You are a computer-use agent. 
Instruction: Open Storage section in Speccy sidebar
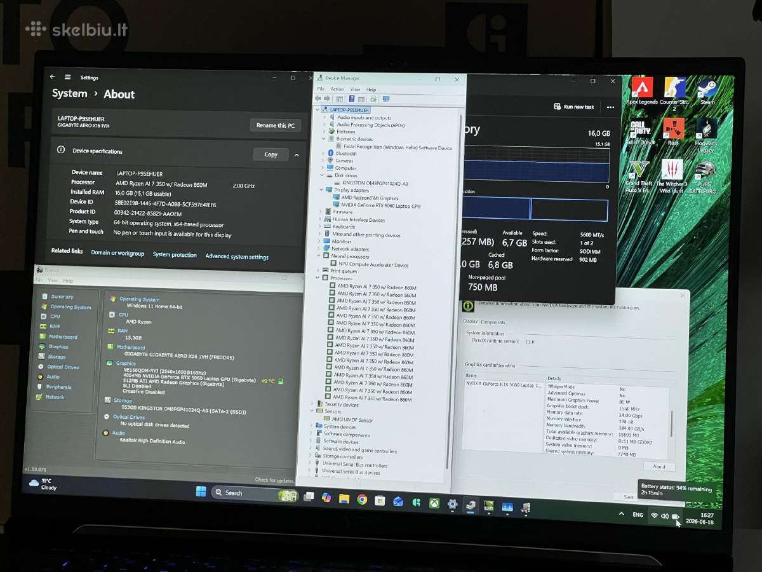[52, 357]
